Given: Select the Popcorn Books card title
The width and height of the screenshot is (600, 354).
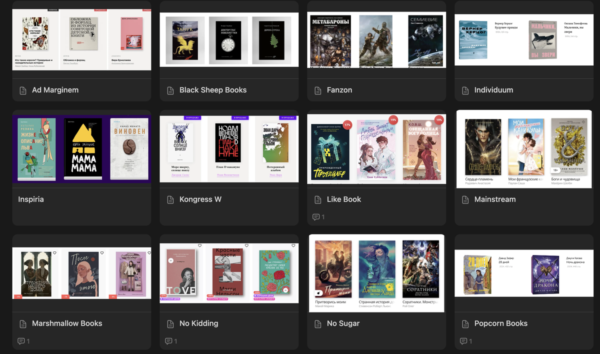Looking at the screenshot, I should click(x=501, y=323).
